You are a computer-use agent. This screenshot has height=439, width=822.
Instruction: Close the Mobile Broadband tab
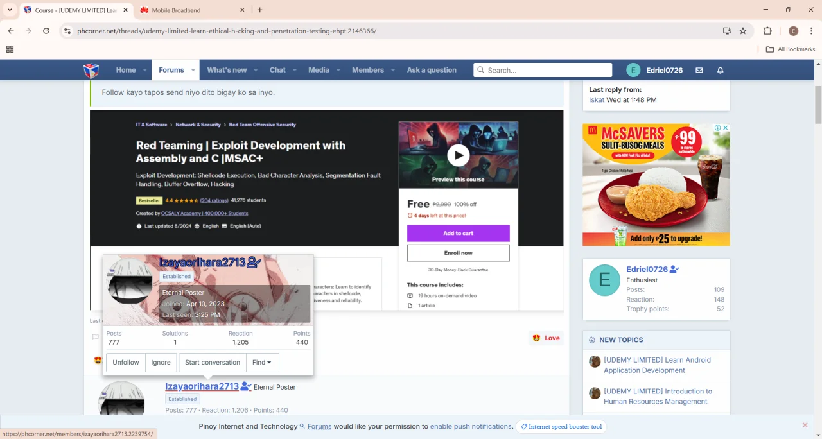[x=242, y=10]
